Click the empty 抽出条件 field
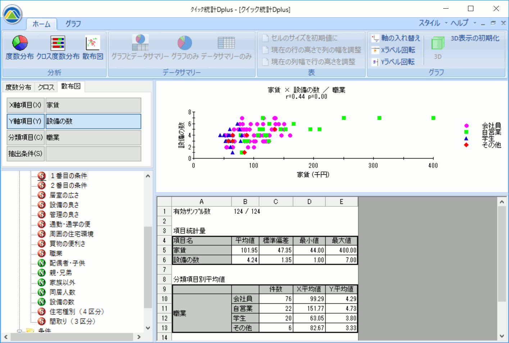This screenshot has width=509, height=343. pos(93,154)
